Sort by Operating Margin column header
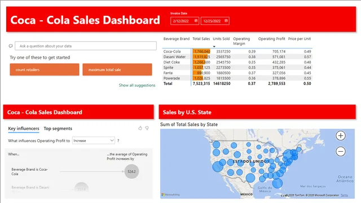The image size is (361, 203). coord(241,41)
